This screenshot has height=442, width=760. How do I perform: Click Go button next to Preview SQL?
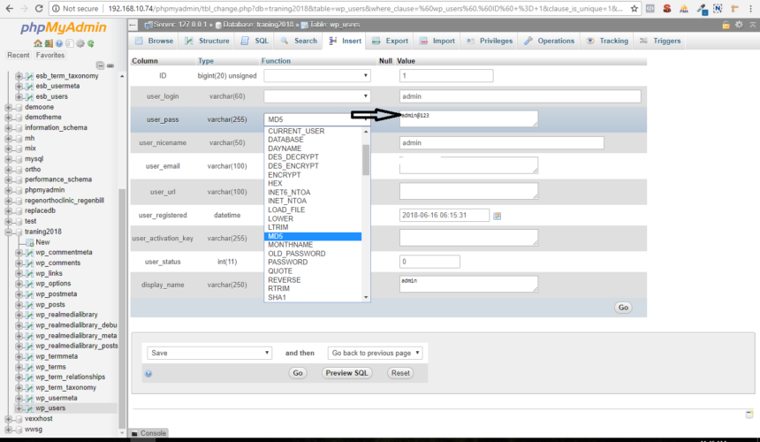click(x=298, y=373)
